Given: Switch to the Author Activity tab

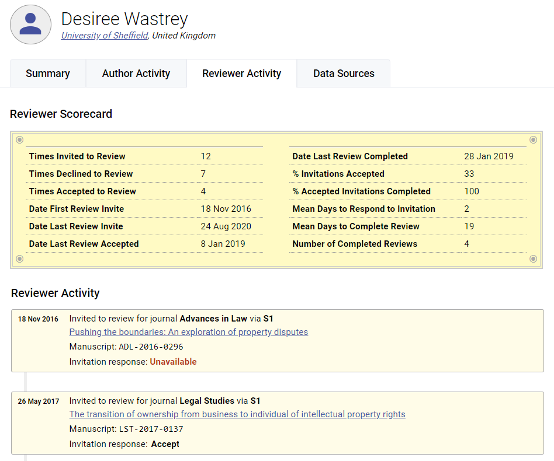Looking at the screenshot, I should point(136,74).
